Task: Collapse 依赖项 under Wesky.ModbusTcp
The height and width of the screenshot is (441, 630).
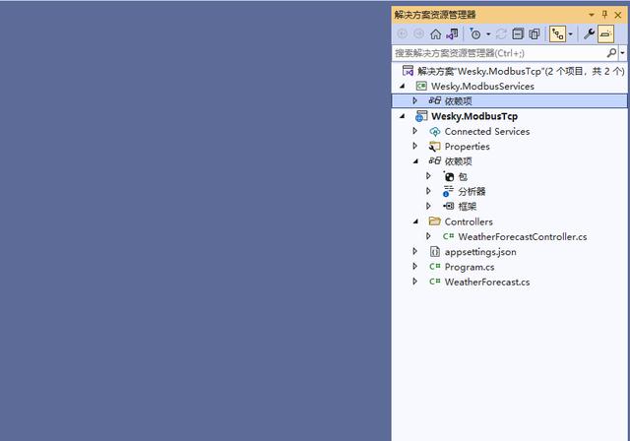Action: [415, 161]
